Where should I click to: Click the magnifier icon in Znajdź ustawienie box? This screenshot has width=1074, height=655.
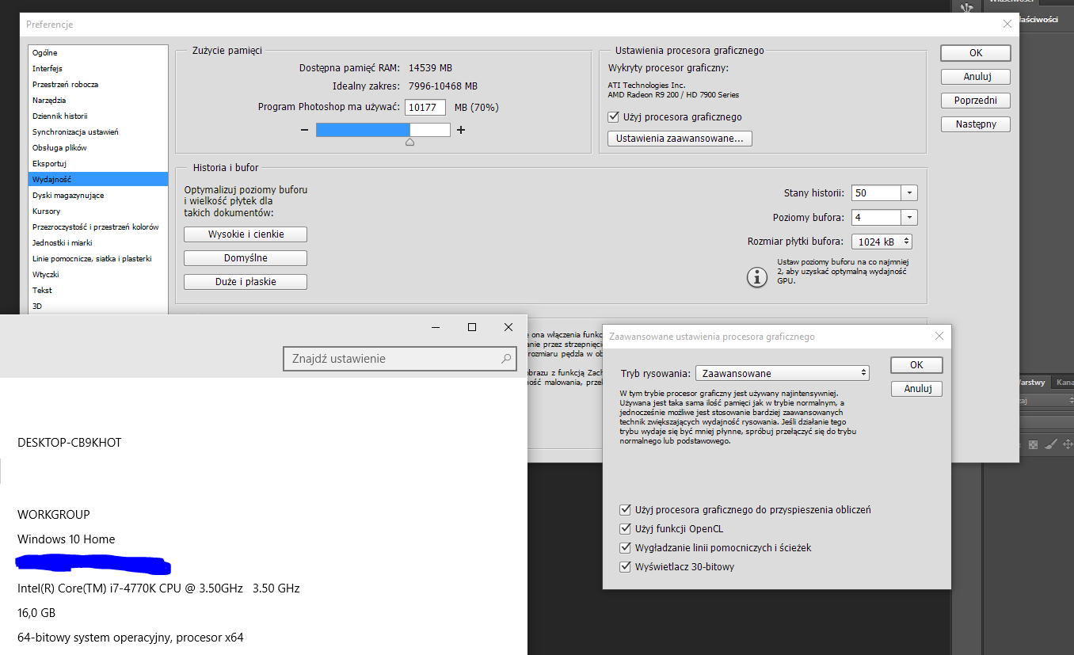506,359
